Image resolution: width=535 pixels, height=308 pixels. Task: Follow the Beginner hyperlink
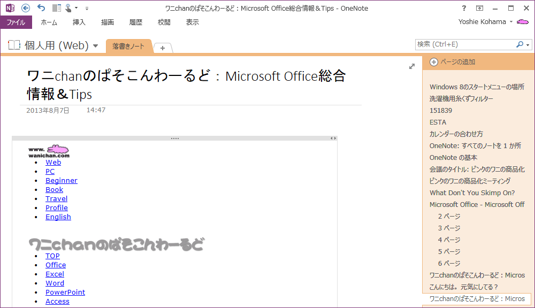coord(62,180)
